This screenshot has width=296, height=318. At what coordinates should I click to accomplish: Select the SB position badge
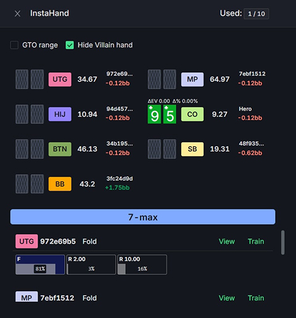coord(192,149)
